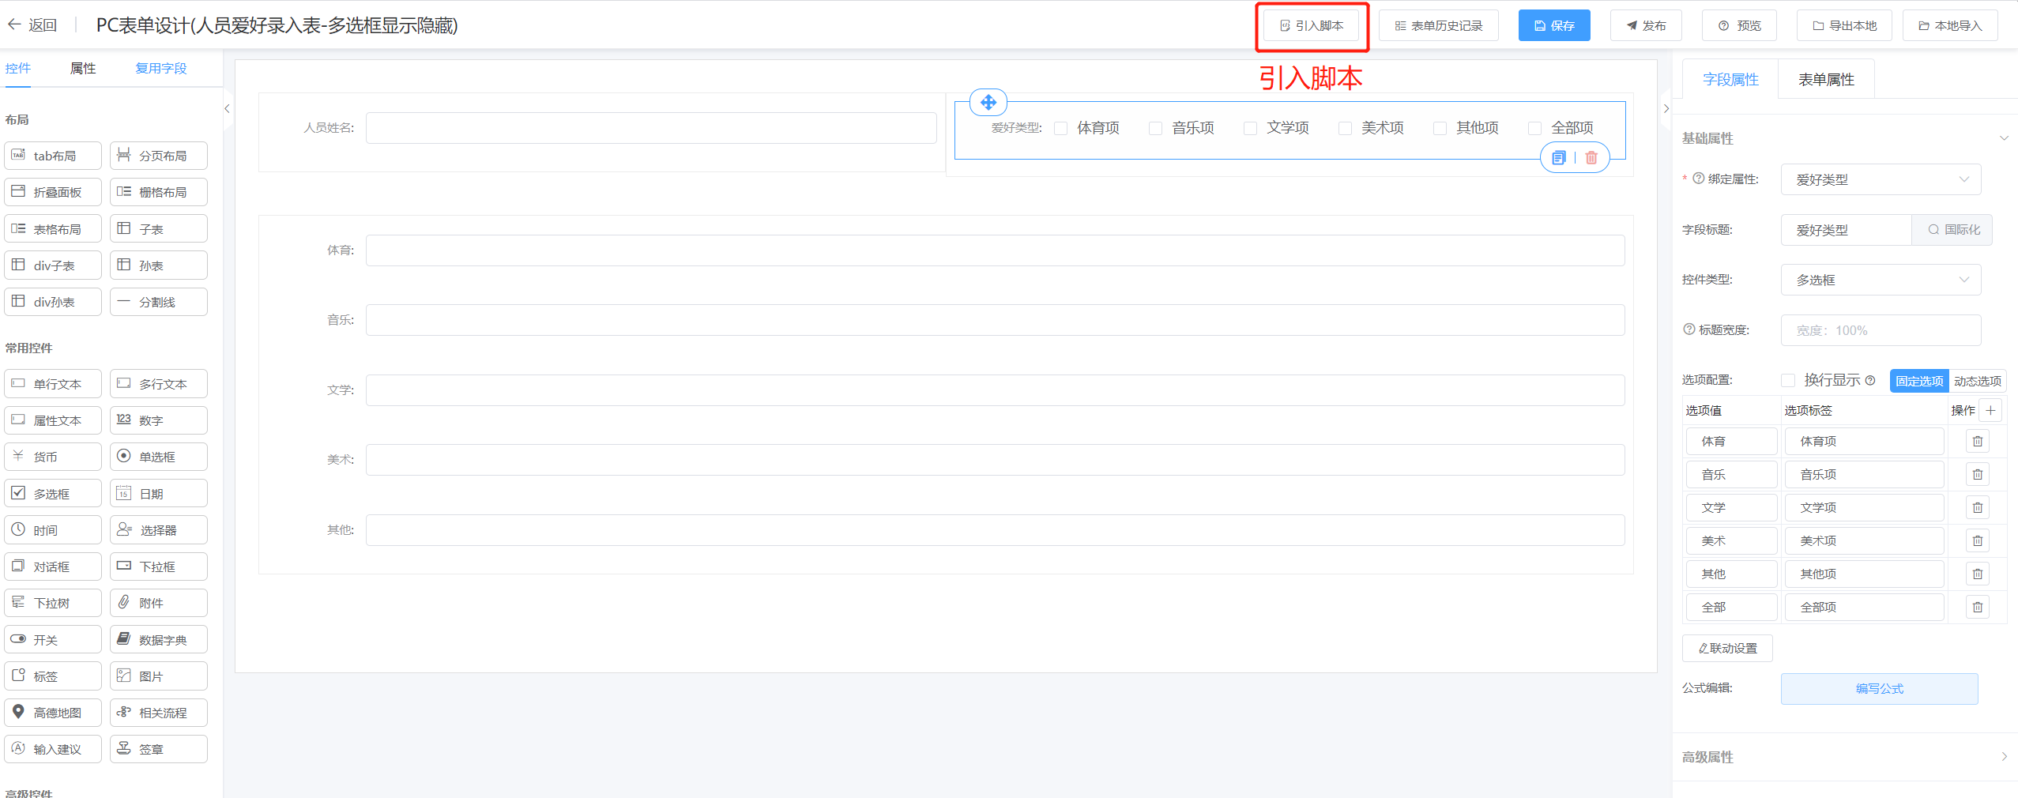Select the 时间 time control

coord(53,530)
